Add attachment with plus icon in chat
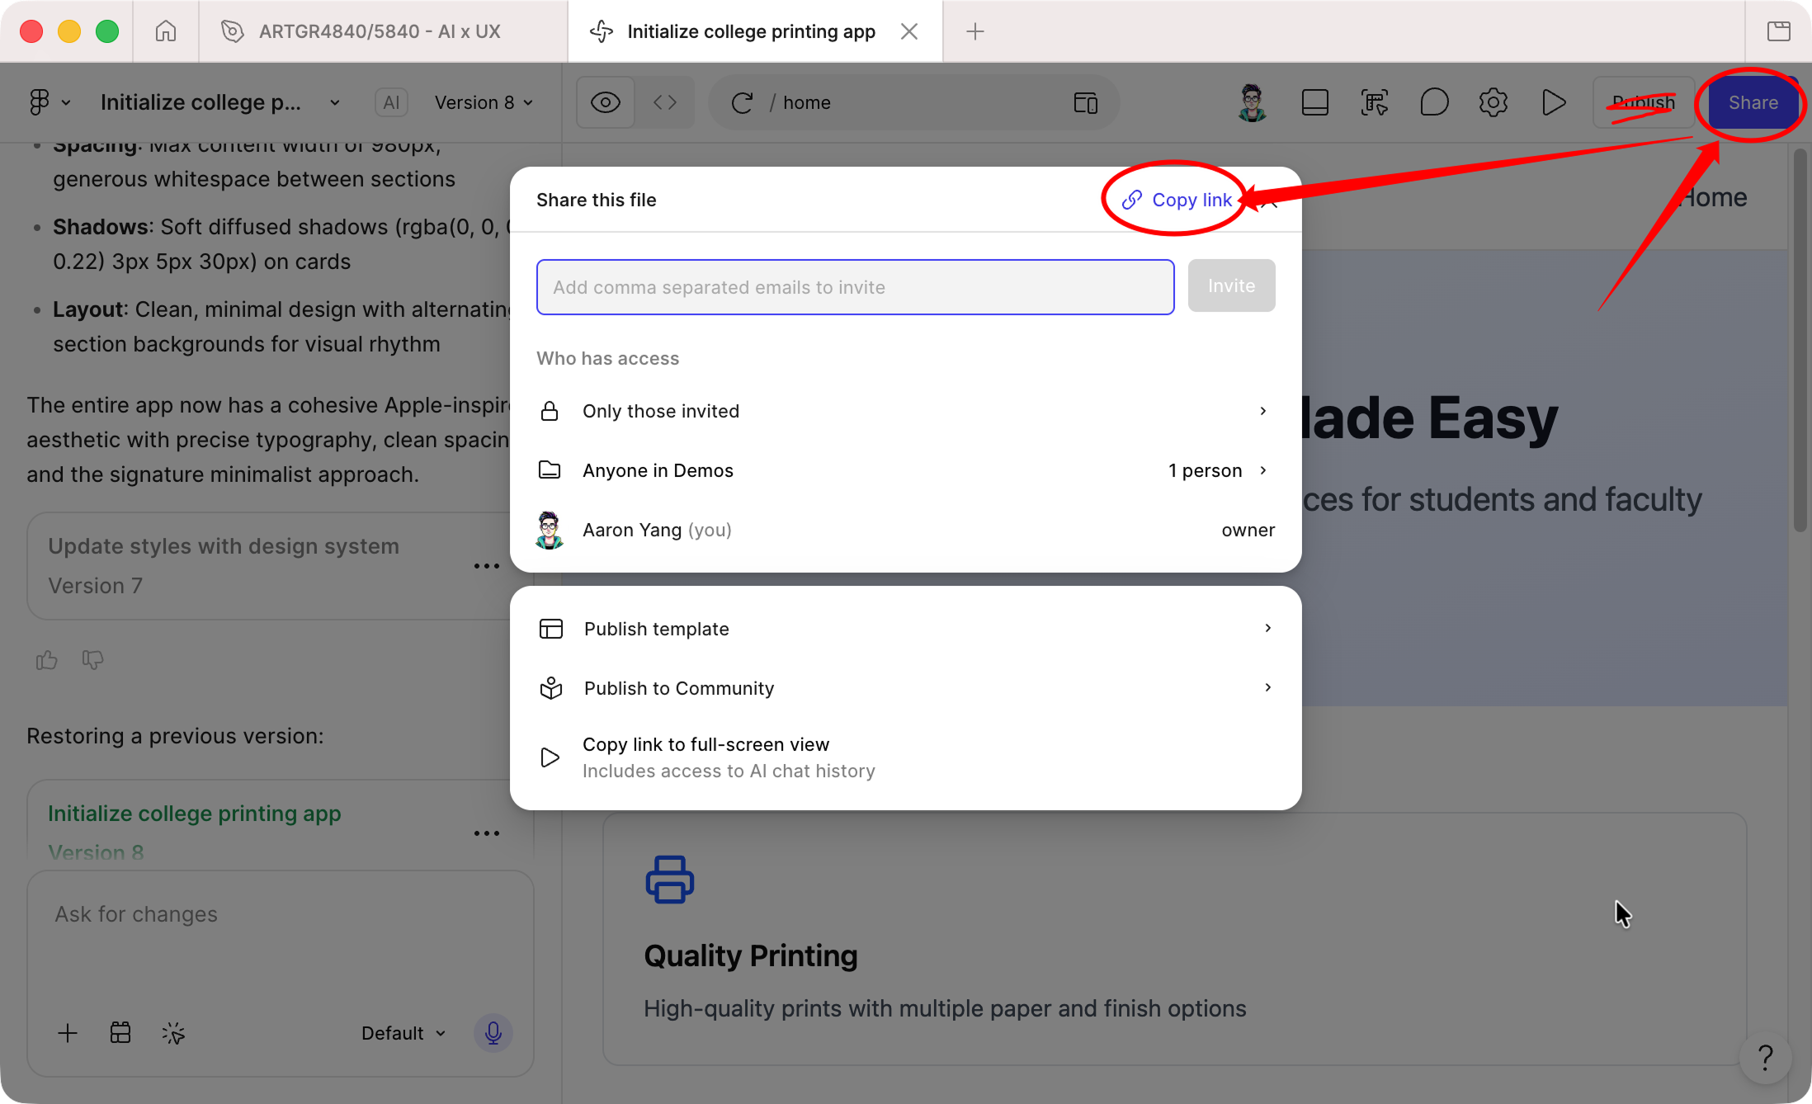This screenshot has height=1104, width=1812. (x=68, y=1033)
